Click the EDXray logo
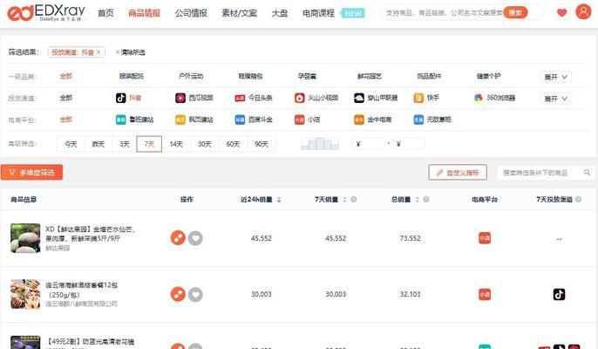 click(x=46, y=13)
